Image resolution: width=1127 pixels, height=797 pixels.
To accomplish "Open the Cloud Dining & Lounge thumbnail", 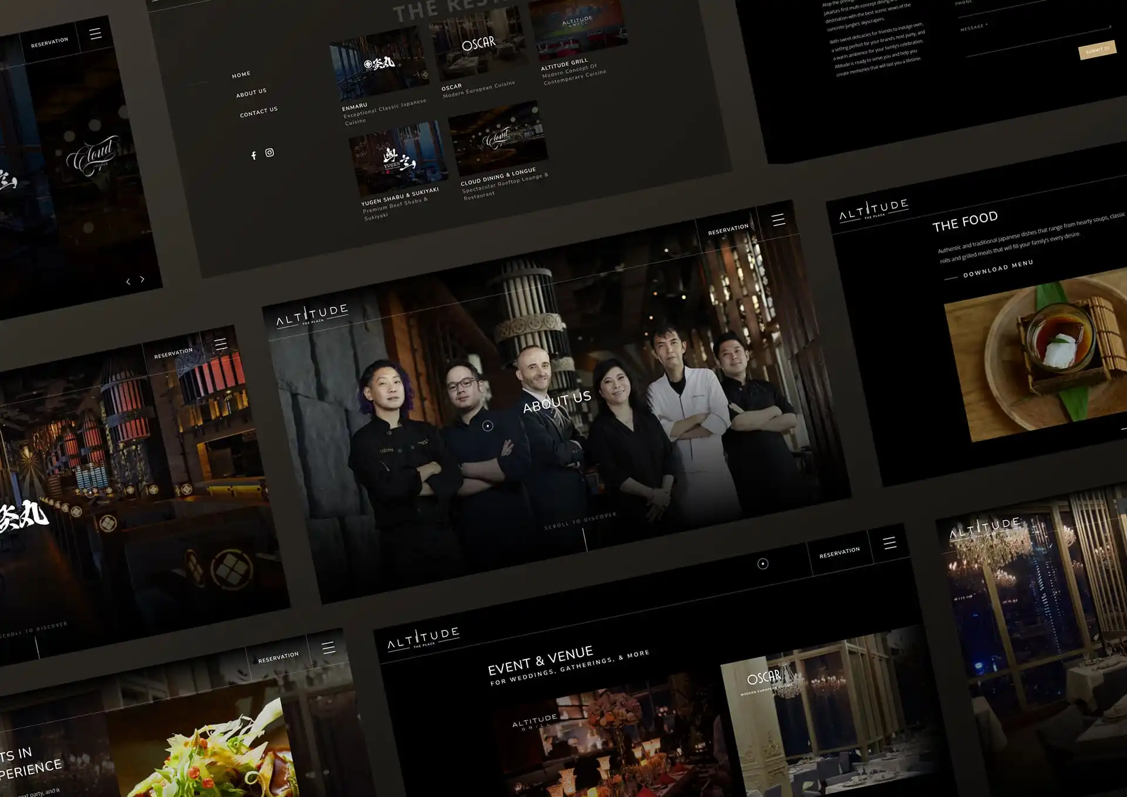I will [x=498, y=138].
